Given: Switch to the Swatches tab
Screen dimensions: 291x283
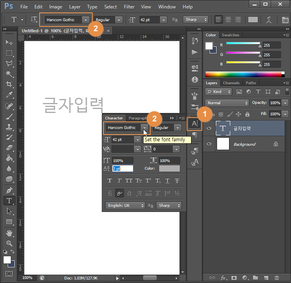Looking at the screenshot, I should (230, 35).
